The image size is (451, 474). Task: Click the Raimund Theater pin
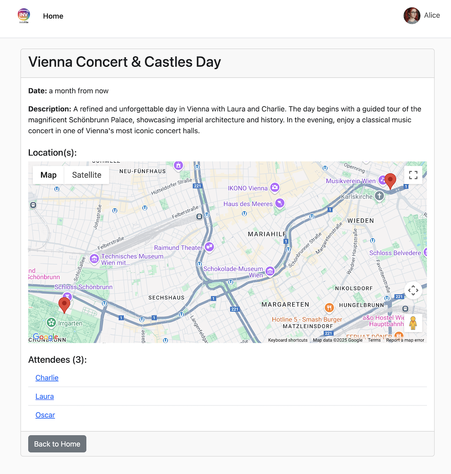[209, 247]
